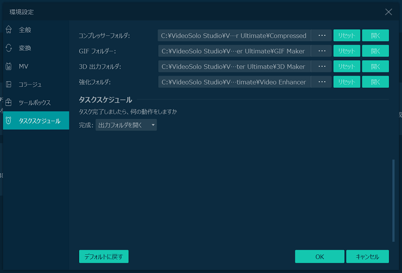Open the 完成 action dropdown menu

[x=126, y=124]
